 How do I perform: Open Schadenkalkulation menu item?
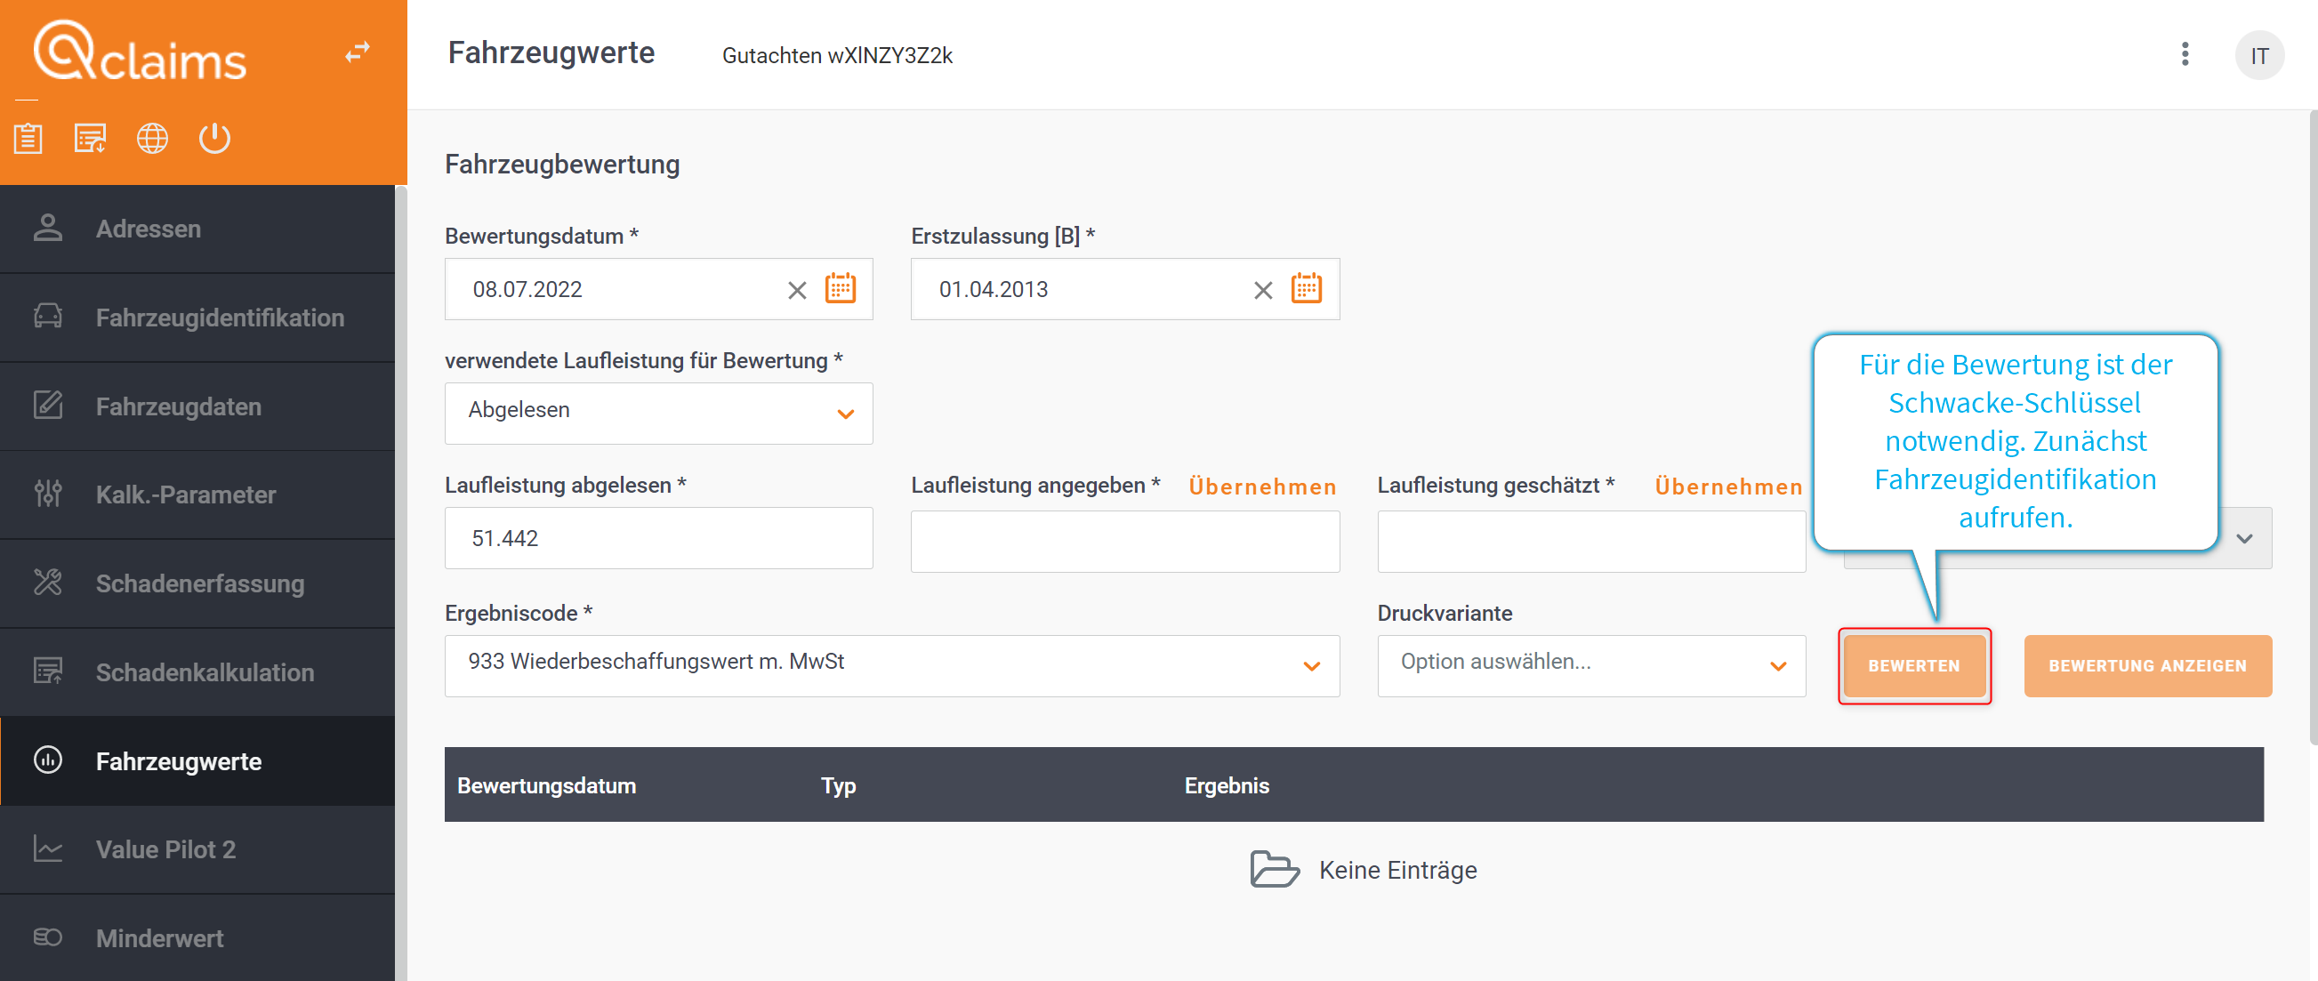(x=197, y=672)
